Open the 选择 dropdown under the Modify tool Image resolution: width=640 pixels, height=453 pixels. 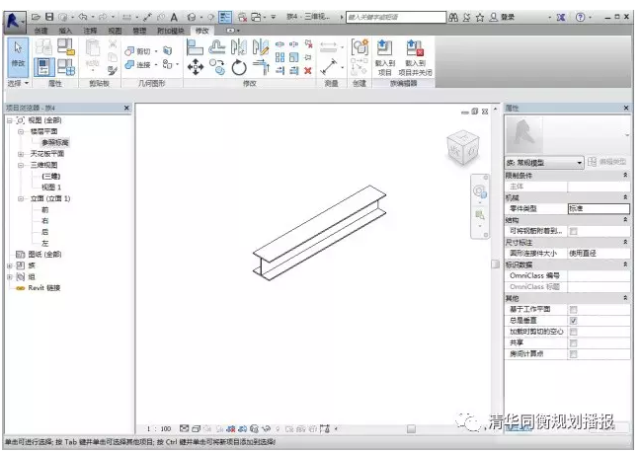(19, 83)
